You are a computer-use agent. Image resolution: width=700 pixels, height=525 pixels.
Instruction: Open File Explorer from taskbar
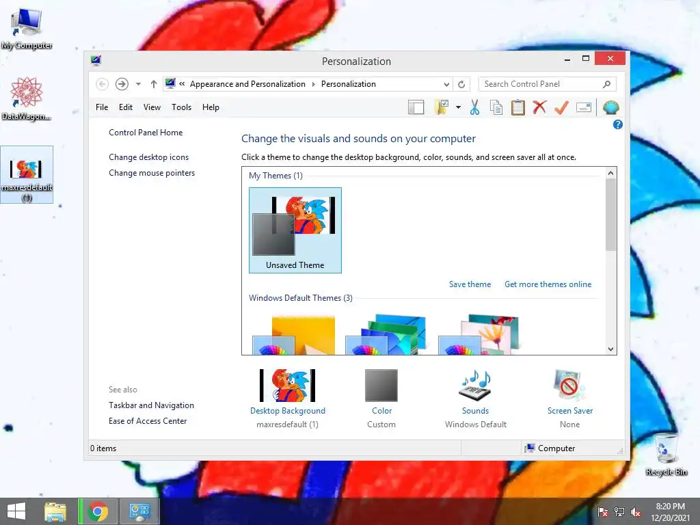(55, 511)
